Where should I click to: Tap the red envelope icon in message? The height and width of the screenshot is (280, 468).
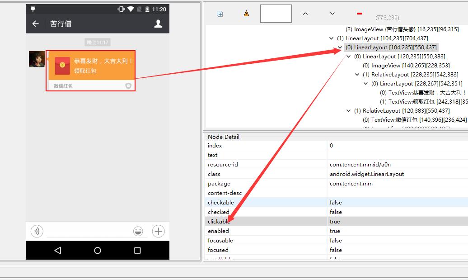click(x=62, y=66)
